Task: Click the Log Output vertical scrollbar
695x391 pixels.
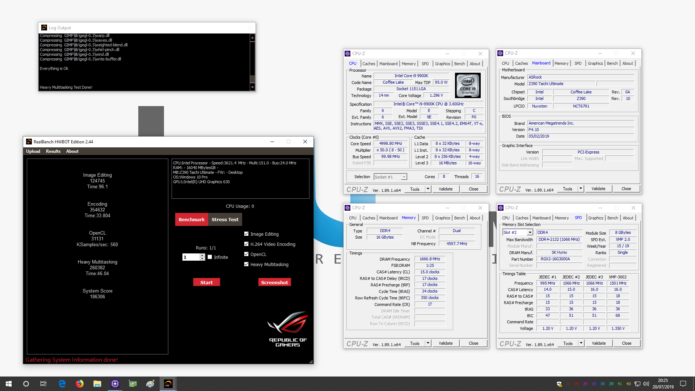Action: [x=252, y=62]
